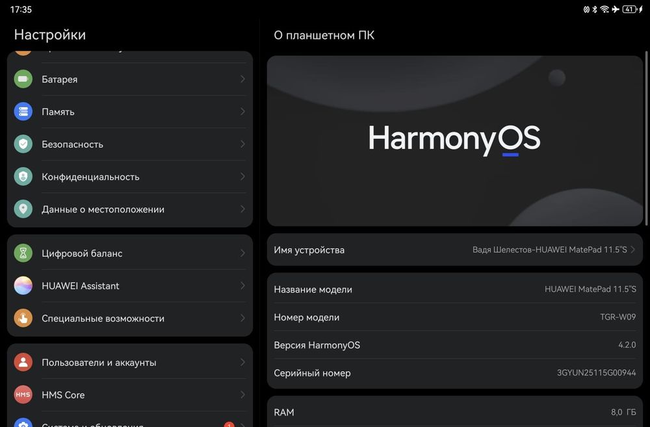Open the Батарея settings entry
Viewport: 650px width, 427px height.
click(130, 79)
